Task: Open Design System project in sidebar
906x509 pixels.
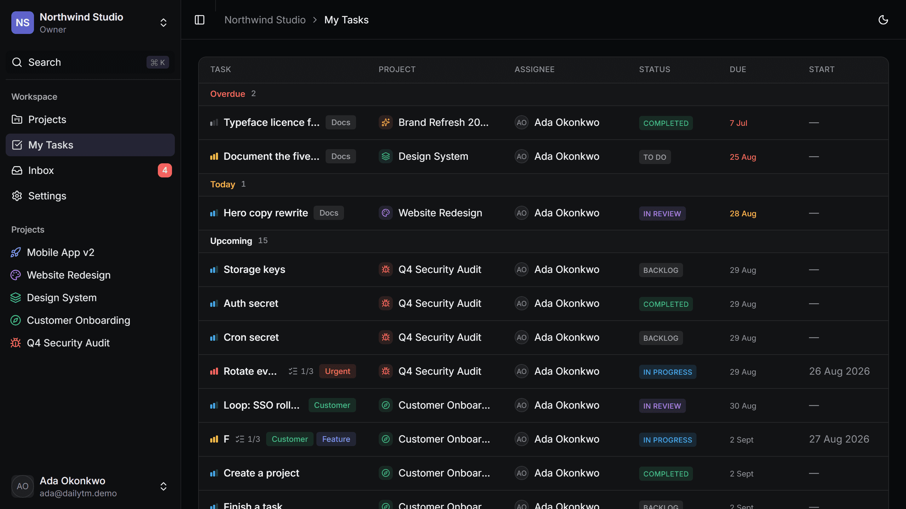Action: tap(90, 298)
